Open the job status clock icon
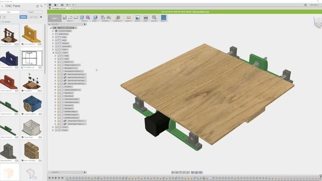 pyautogui.click(x=305, y=5)
